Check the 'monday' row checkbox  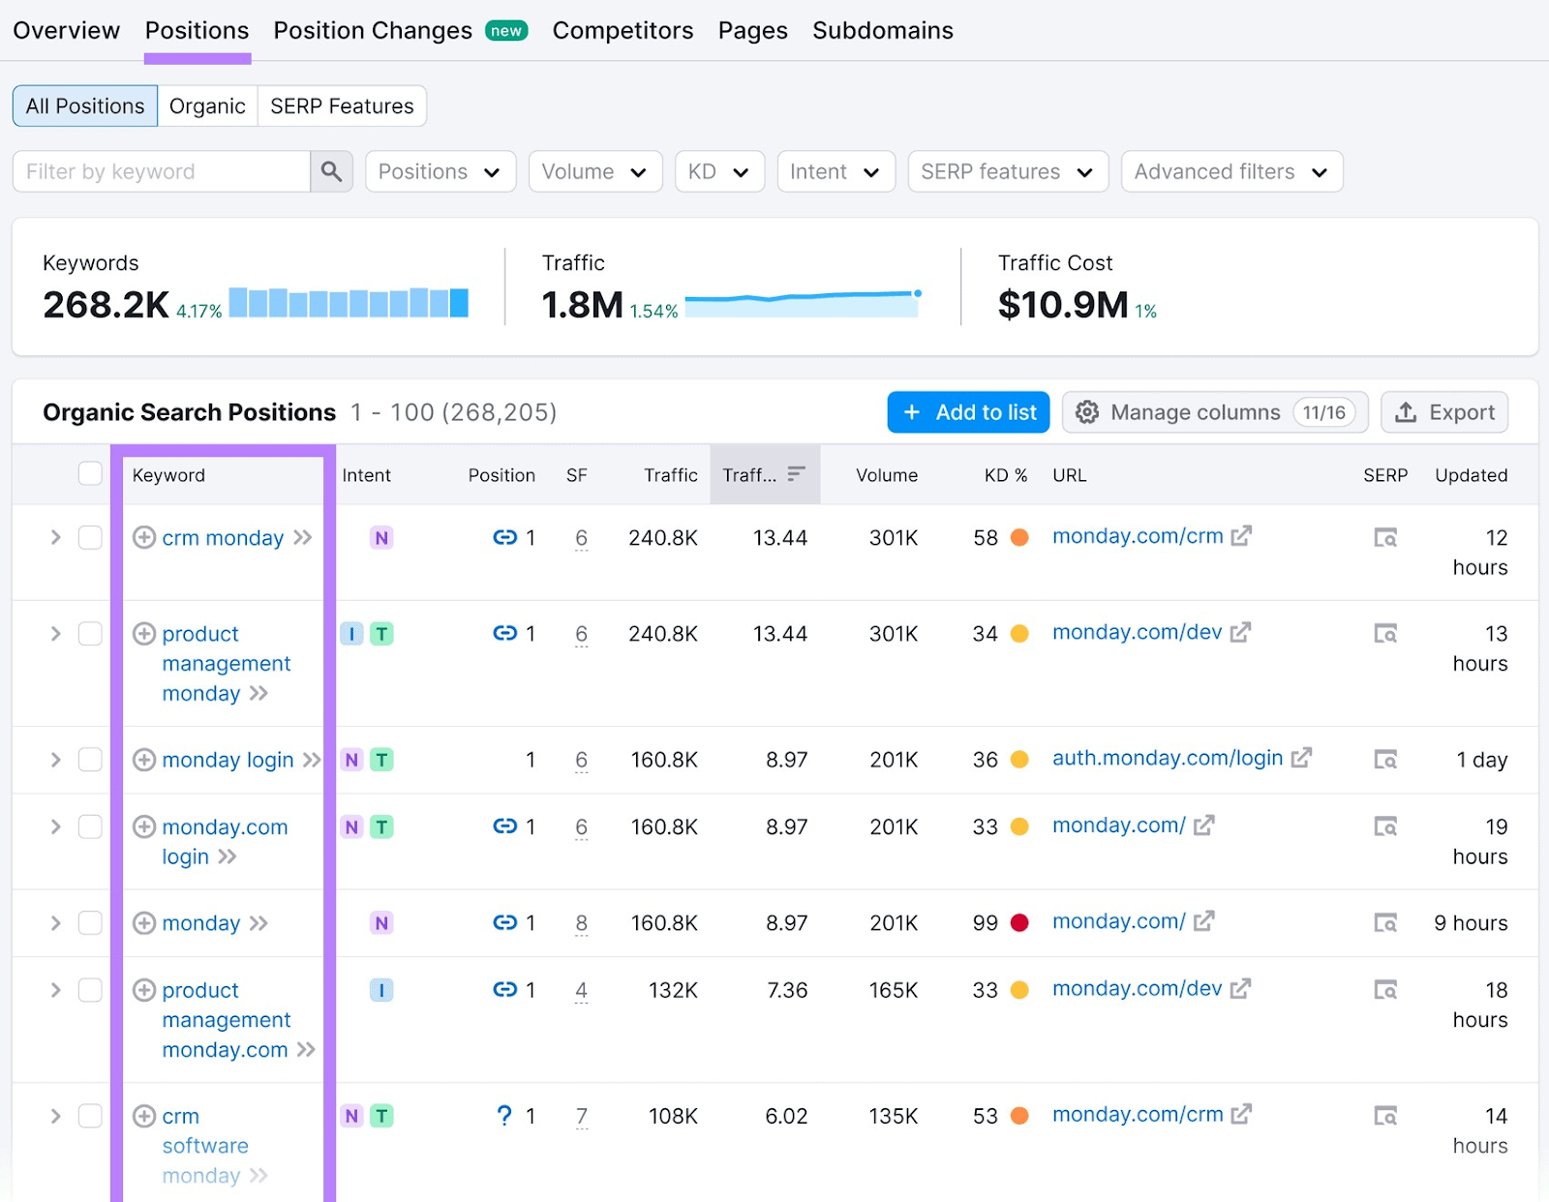pyautogui.click(x=90, y=923)
